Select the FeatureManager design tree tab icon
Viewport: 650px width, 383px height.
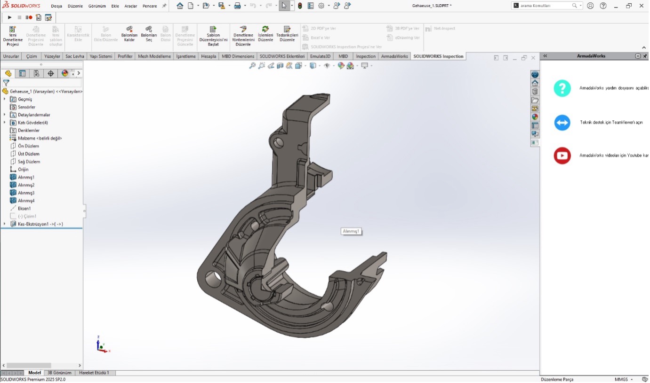[8, 73]
